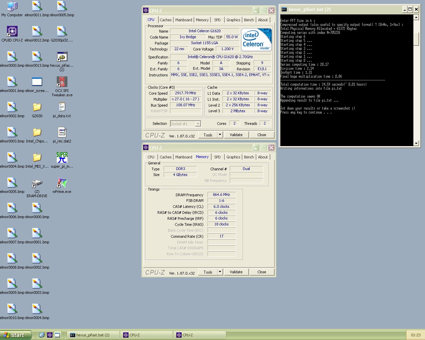425x340 pixels.
Task: Click the FSB:DRAM ratio value 1:6
Action: 221,201
